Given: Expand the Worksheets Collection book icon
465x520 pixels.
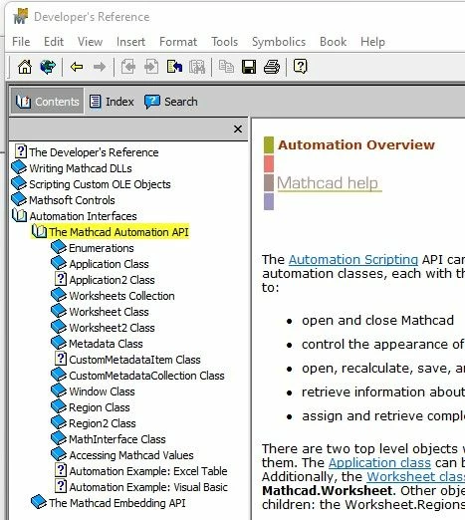Looking at the screenshot, I should 59,295.
